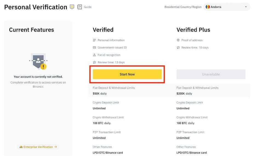Viewport: 257px width, 156px height.
Task: Select the Verified tier heading
Action: 103,30
